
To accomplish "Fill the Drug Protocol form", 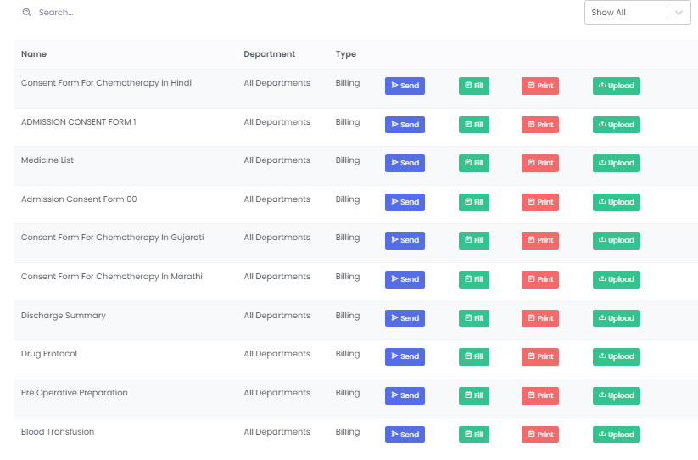I will pyautogui.click(x=473, y=356).
